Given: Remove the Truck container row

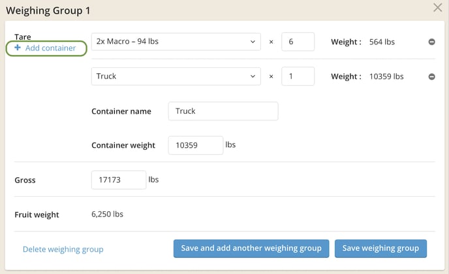Looking at the screenshot, I should point(431,77).
